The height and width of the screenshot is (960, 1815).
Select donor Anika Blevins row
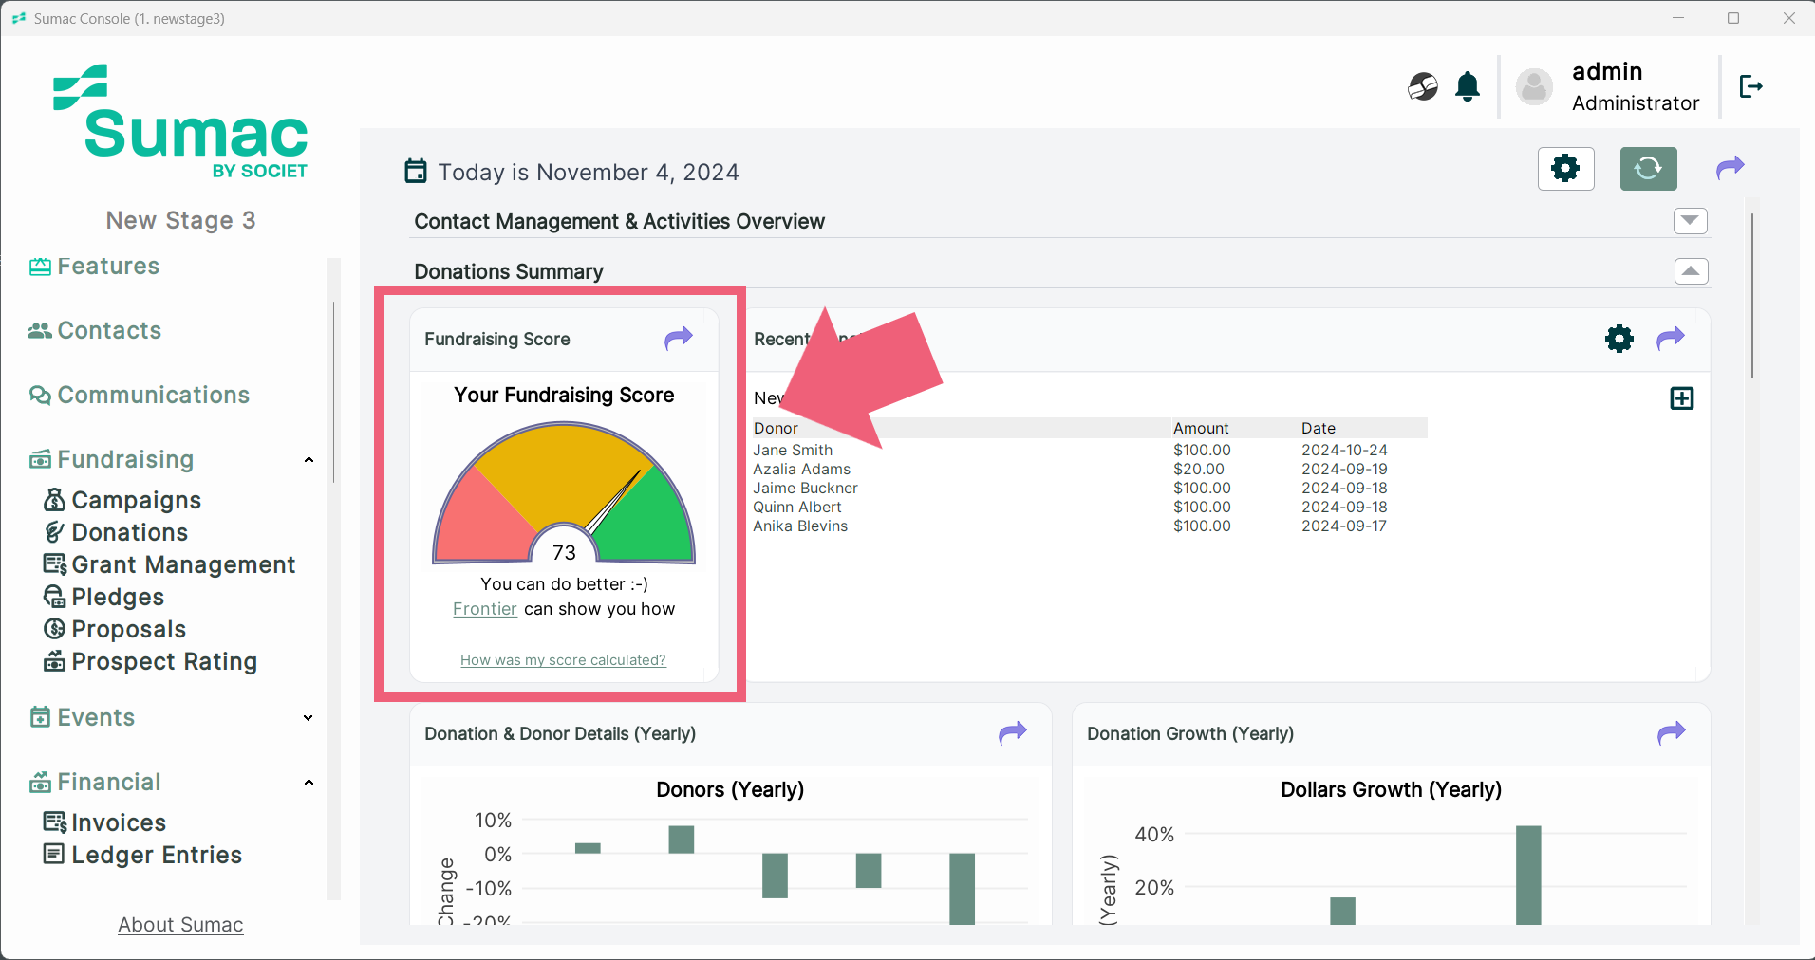[x=1090, y=526]
